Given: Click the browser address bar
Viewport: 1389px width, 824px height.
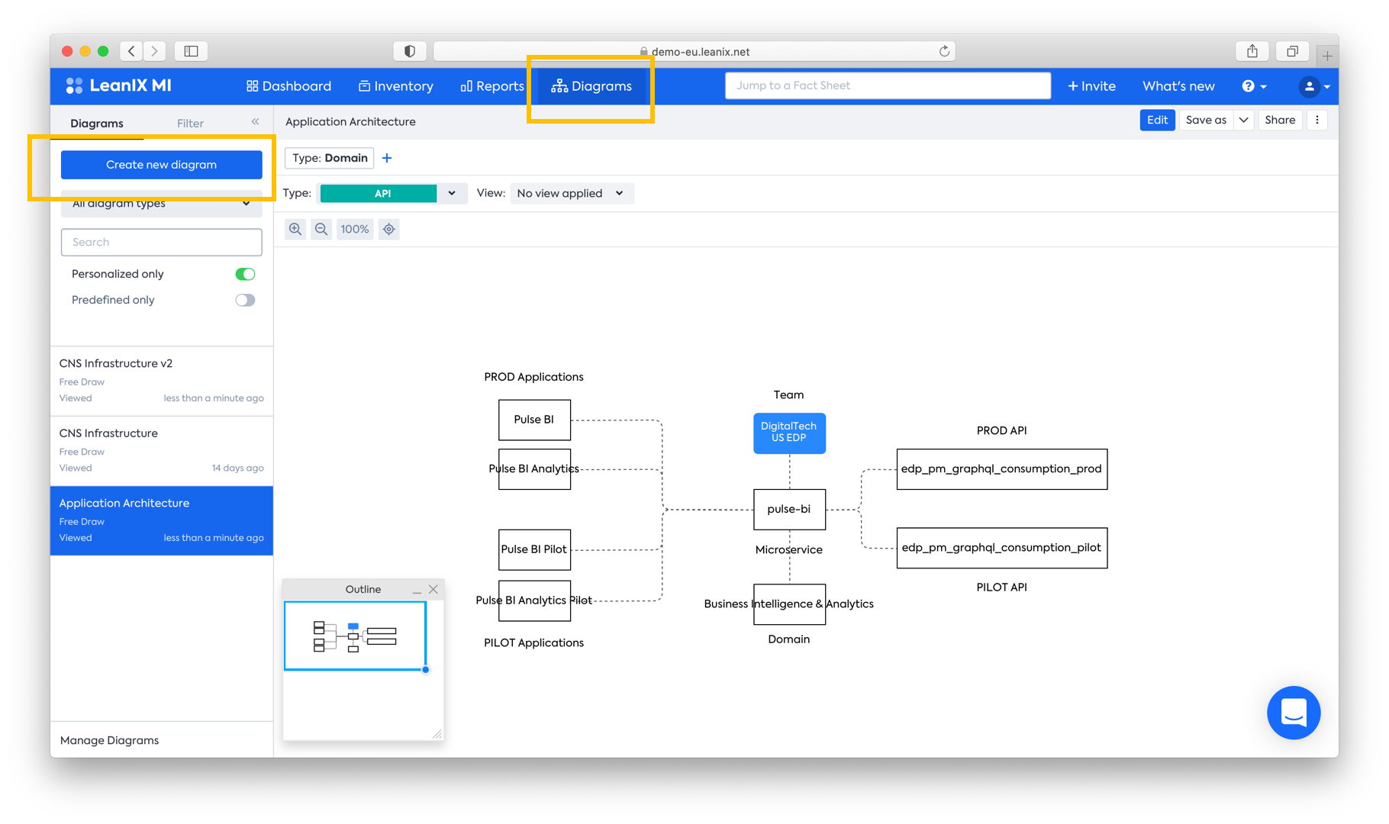Looking at the screenshot, I should (694, 51).
